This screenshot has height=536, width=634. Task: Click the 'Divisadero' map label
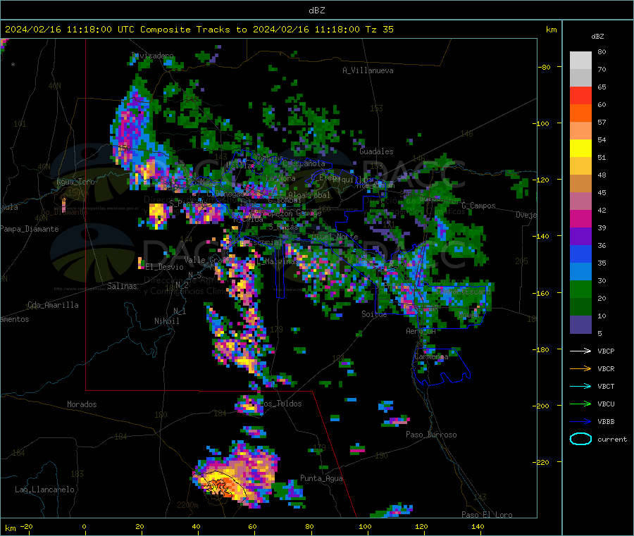[153, 56]
